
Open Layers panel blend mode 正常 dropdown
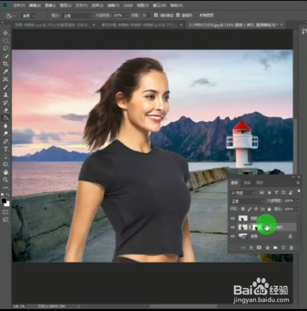click(247, 201)
